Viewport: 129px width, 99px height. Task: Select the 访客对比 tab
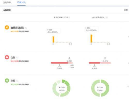coord(21,2)
